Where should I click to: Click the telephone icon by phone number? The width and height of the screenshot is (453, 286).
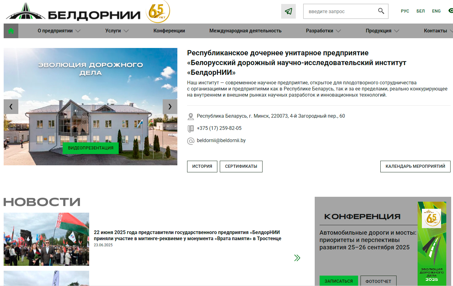191,129
